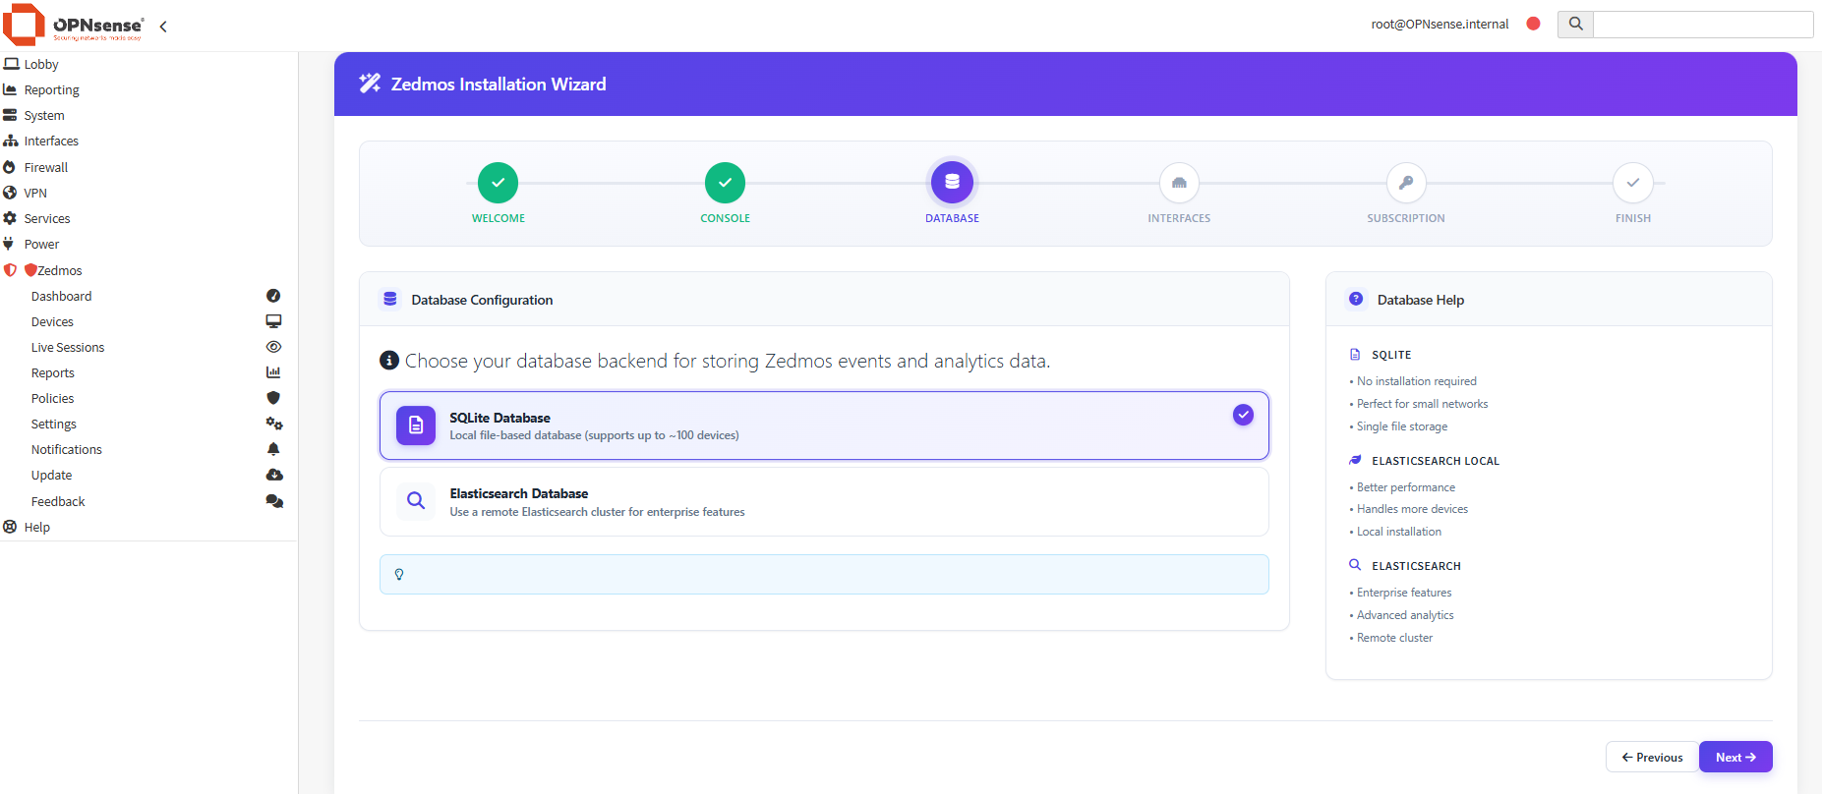Focus the top search input field
This screenshot has height=794, width=1822.
(x=1703, y=24)
